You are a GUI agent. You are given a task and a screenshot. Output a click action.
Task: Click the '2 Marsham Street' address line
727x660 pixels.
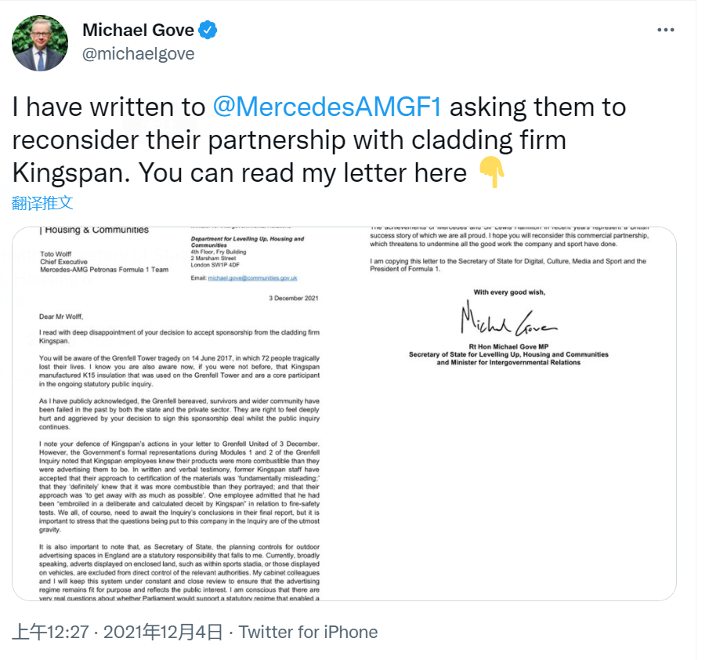(214, 257)
